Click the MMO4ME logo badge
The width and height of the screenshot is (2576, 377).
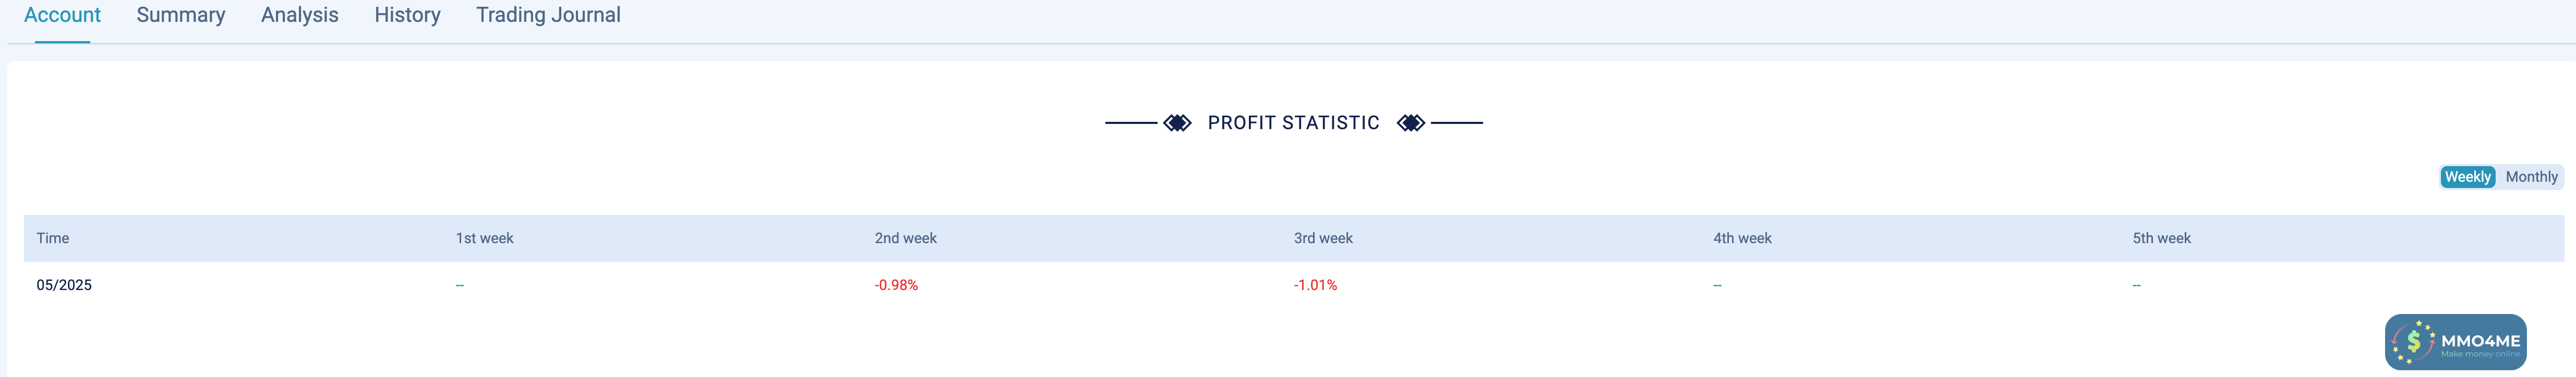pyautogui.click(x=2455, y=342)
